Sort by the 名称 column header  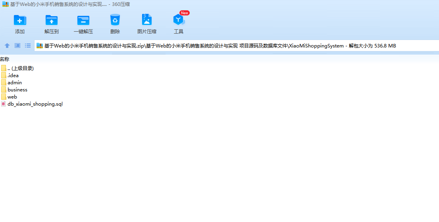(x=5, y=59)
